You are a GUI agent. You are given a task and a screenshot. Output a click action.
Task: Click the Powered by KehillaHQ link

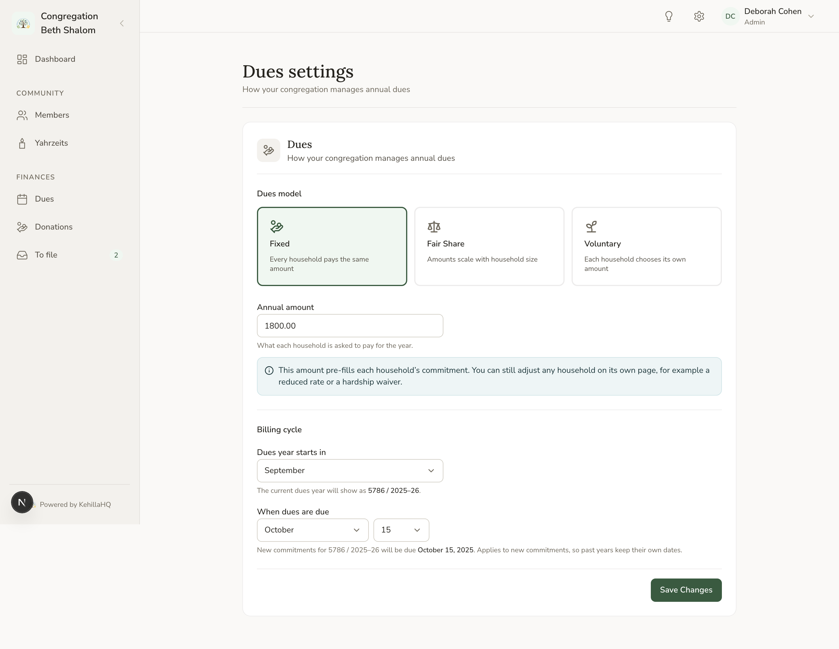point(75,505)
